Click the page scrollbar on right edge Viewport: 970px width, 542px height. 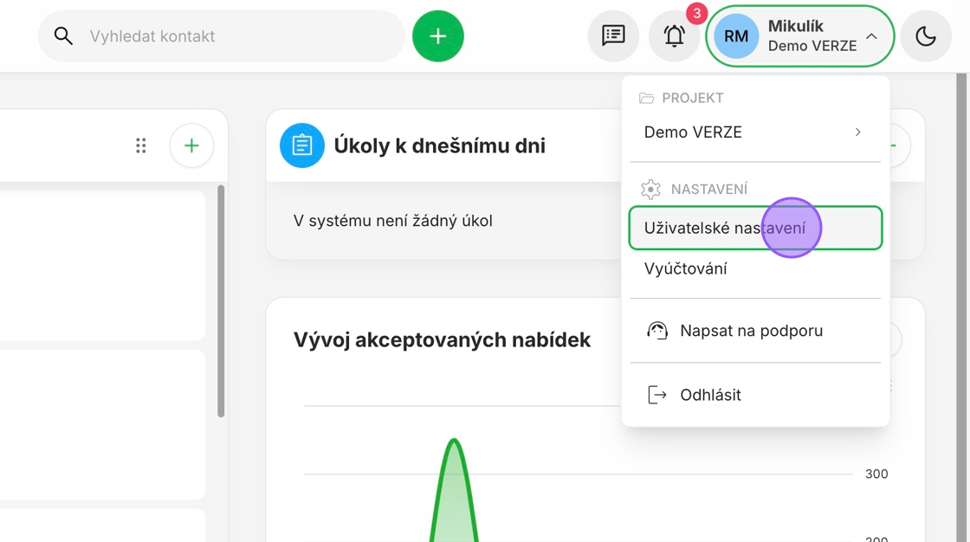pos(961,306)
